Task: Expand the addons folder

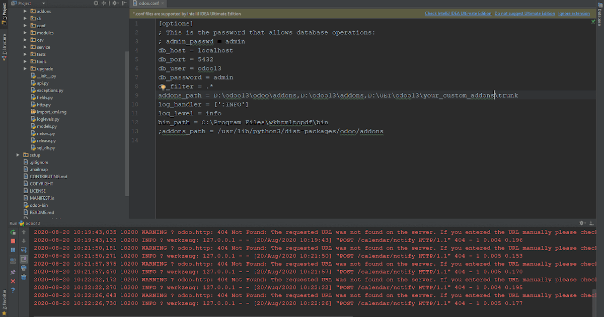Action: 25,11
